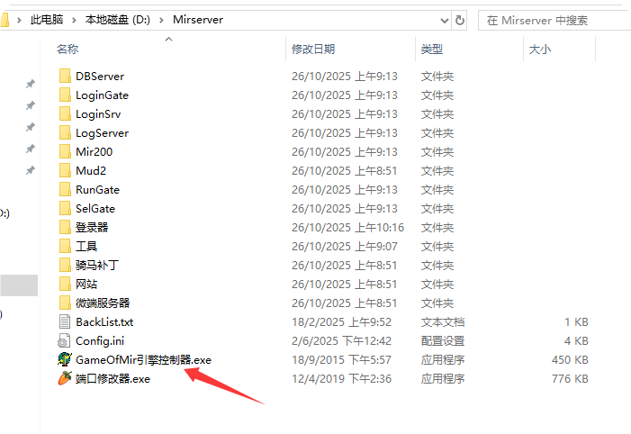Screen dimensions: 631x434
Task: Sort by the 类型 column header
Action: [432, 49]
